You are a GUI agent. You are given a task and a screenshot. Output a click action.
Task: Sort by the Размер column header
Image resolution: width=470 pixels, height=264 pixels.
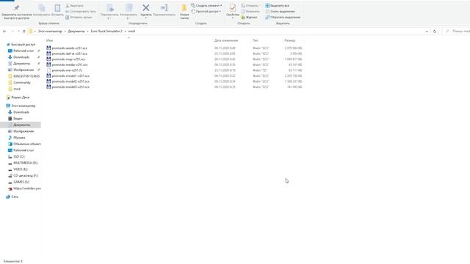pos(289,40)
